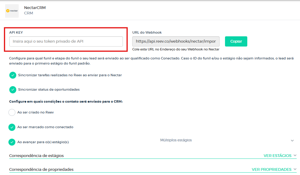
Task: Toggle Sincronizar status de oportunidades checkbox
Action: click(x=13, y=89)
